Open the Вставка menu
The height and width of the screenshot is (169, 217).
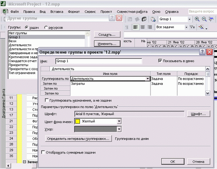click(x=57, y=12)
